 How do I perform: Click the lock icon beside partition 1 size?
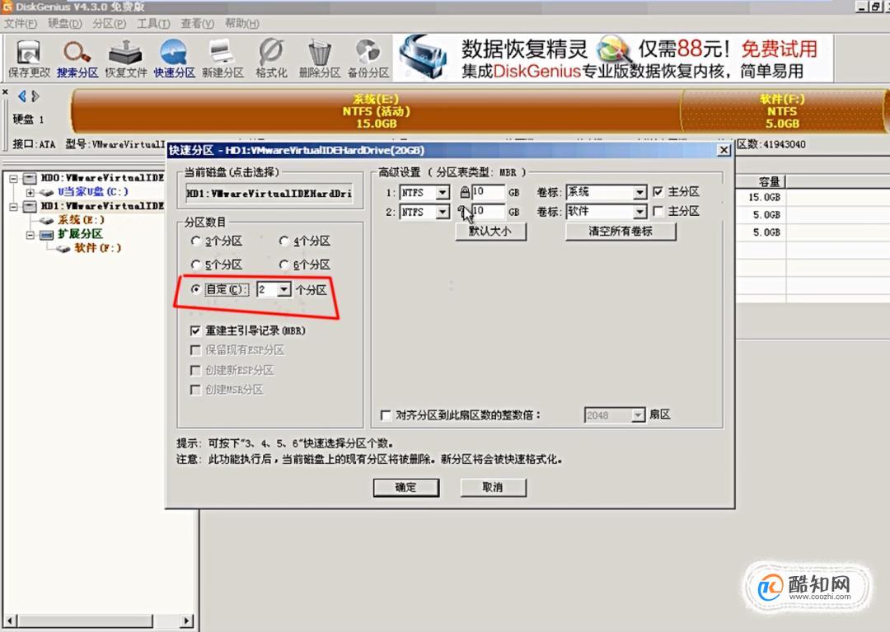click(x=464, y=192)
